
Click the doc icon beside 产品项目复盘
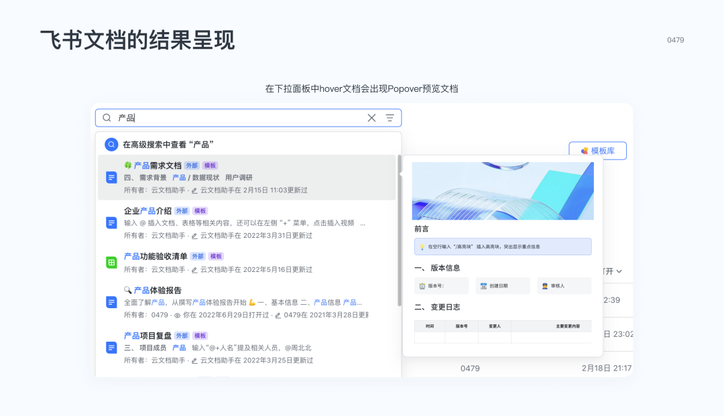coord(111,347)
